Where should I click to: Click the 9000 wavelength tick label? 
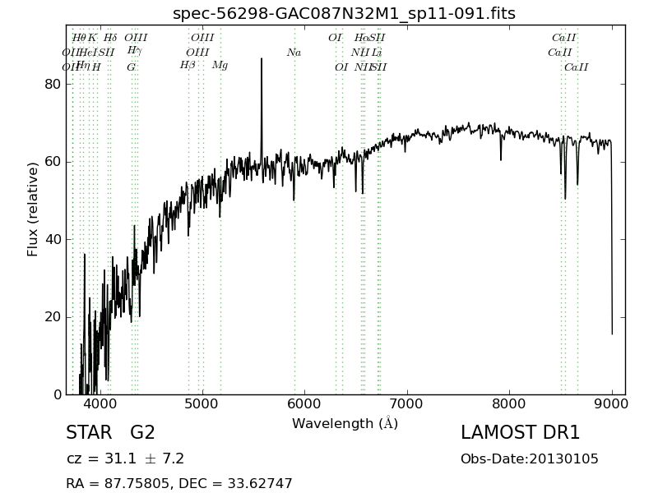point(612,403)
